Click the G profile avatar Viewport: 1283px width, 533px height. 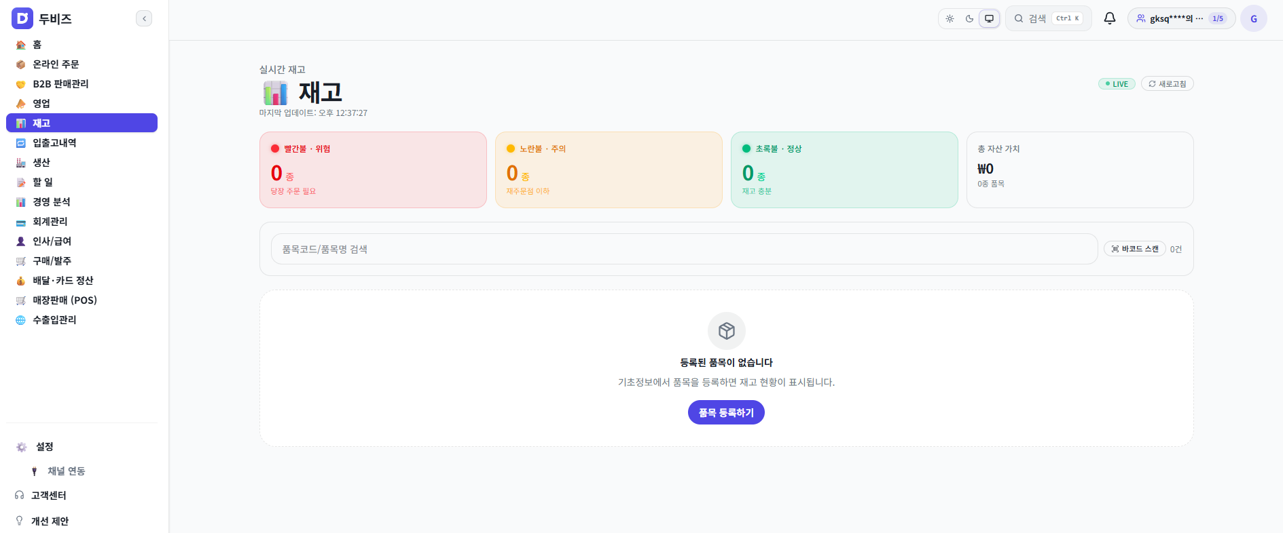click(1254, 18)
